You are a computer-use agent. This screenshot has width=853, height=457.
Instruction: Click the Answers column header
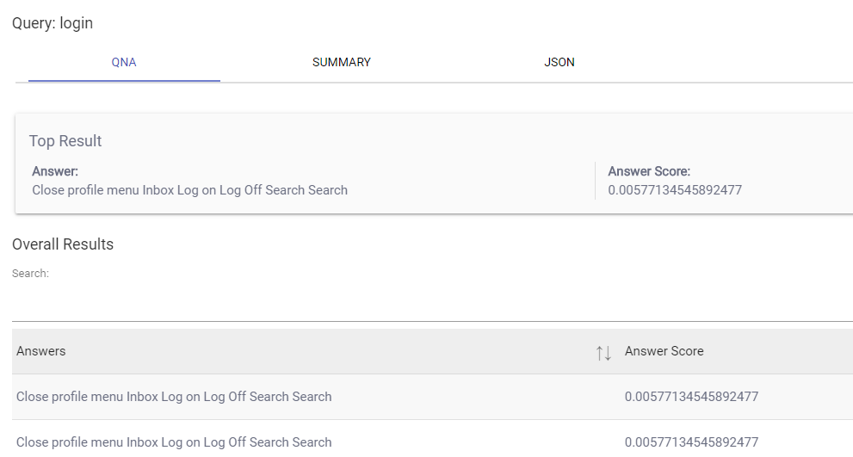(41, 351)
